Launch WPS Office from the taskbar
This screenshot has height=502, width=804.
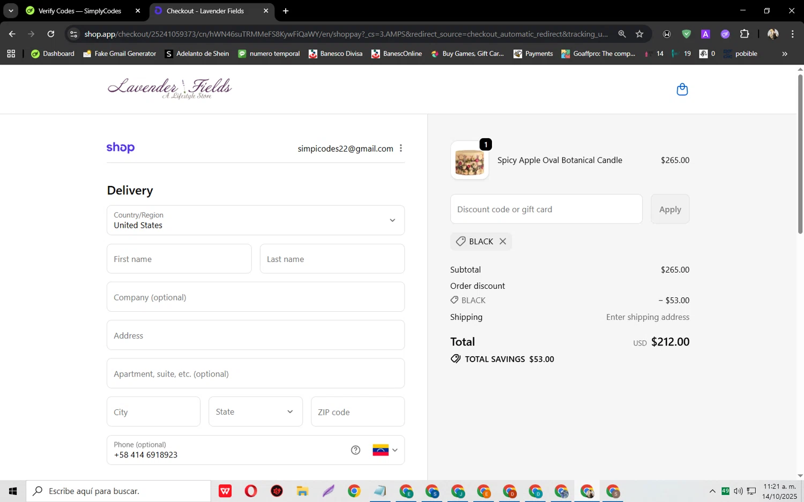pyautogui.click(x=225, y=491)
